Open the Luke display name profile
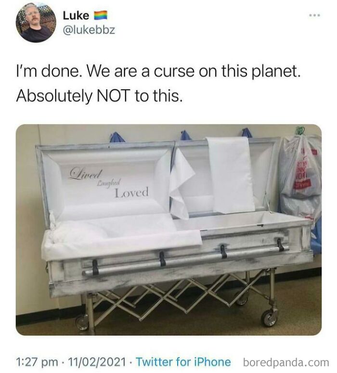The image size is (337, 373). 76,16
